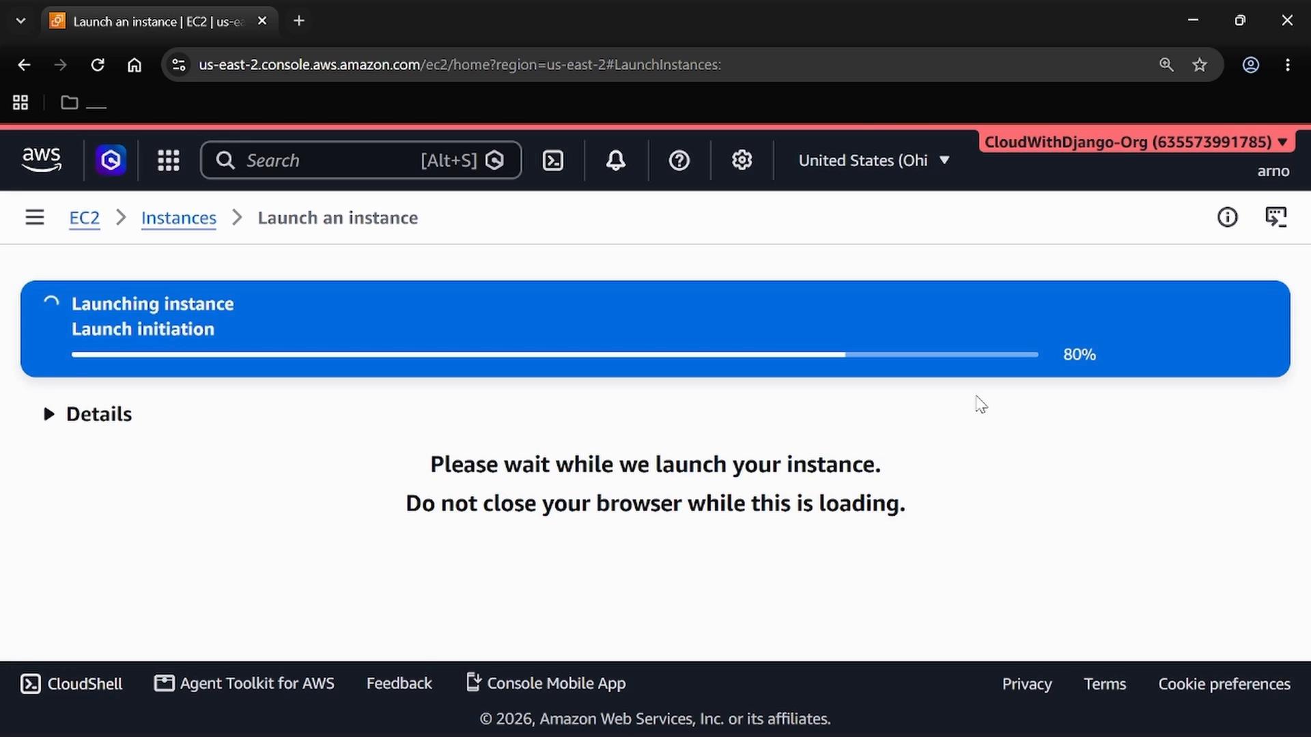This screenshot has height=737, width=1311.
Task: Open the Terms footer link
Action: [1105, 684]
